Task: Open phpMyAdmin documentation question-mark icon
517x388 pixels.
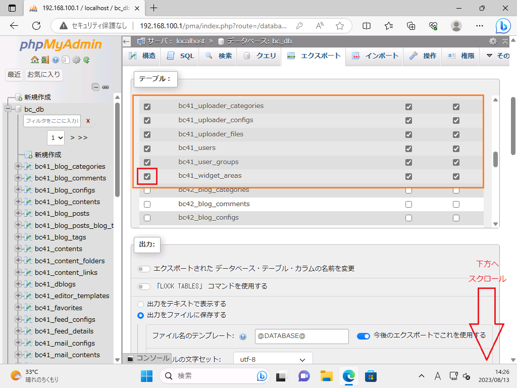Action: [x=55, y=60]
